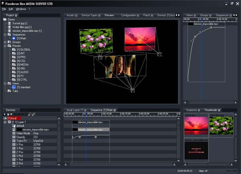Click the Opacity parameter icon
This screenshot has width=241, height=174.
(14, 137)
